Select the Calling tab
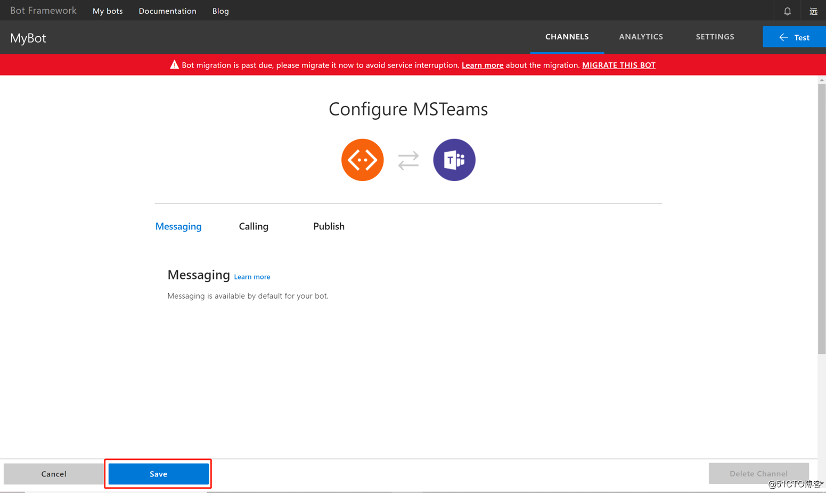 253,226
